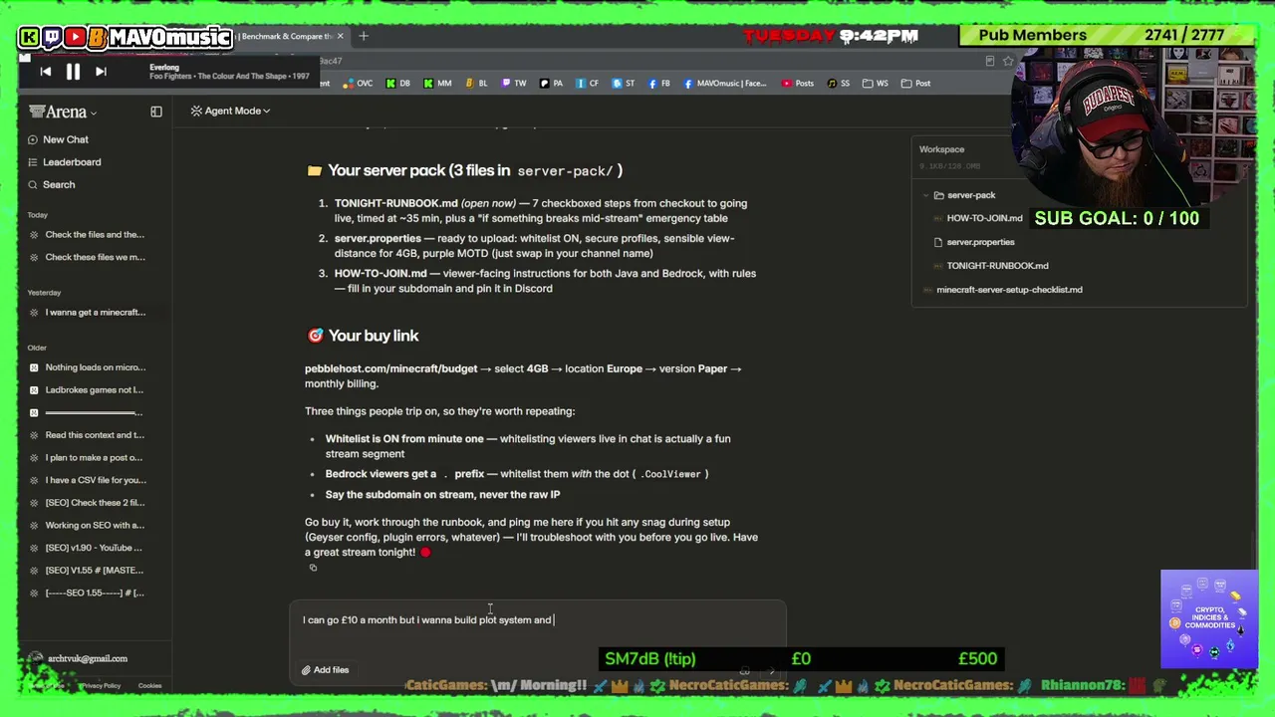Open a new browser tab
Viewport: 1275px width, 717px height.
point(364,36)
